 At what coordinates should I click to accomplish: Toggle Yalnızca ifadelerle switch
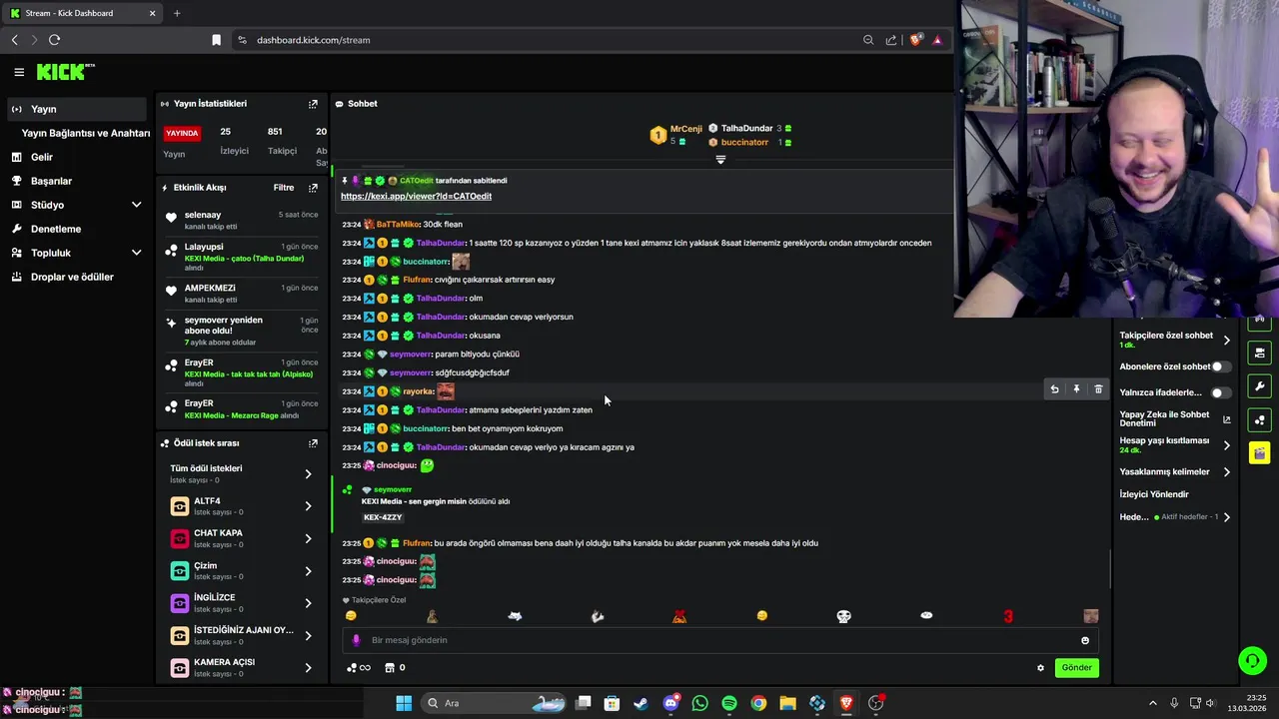pos(1221,392)
